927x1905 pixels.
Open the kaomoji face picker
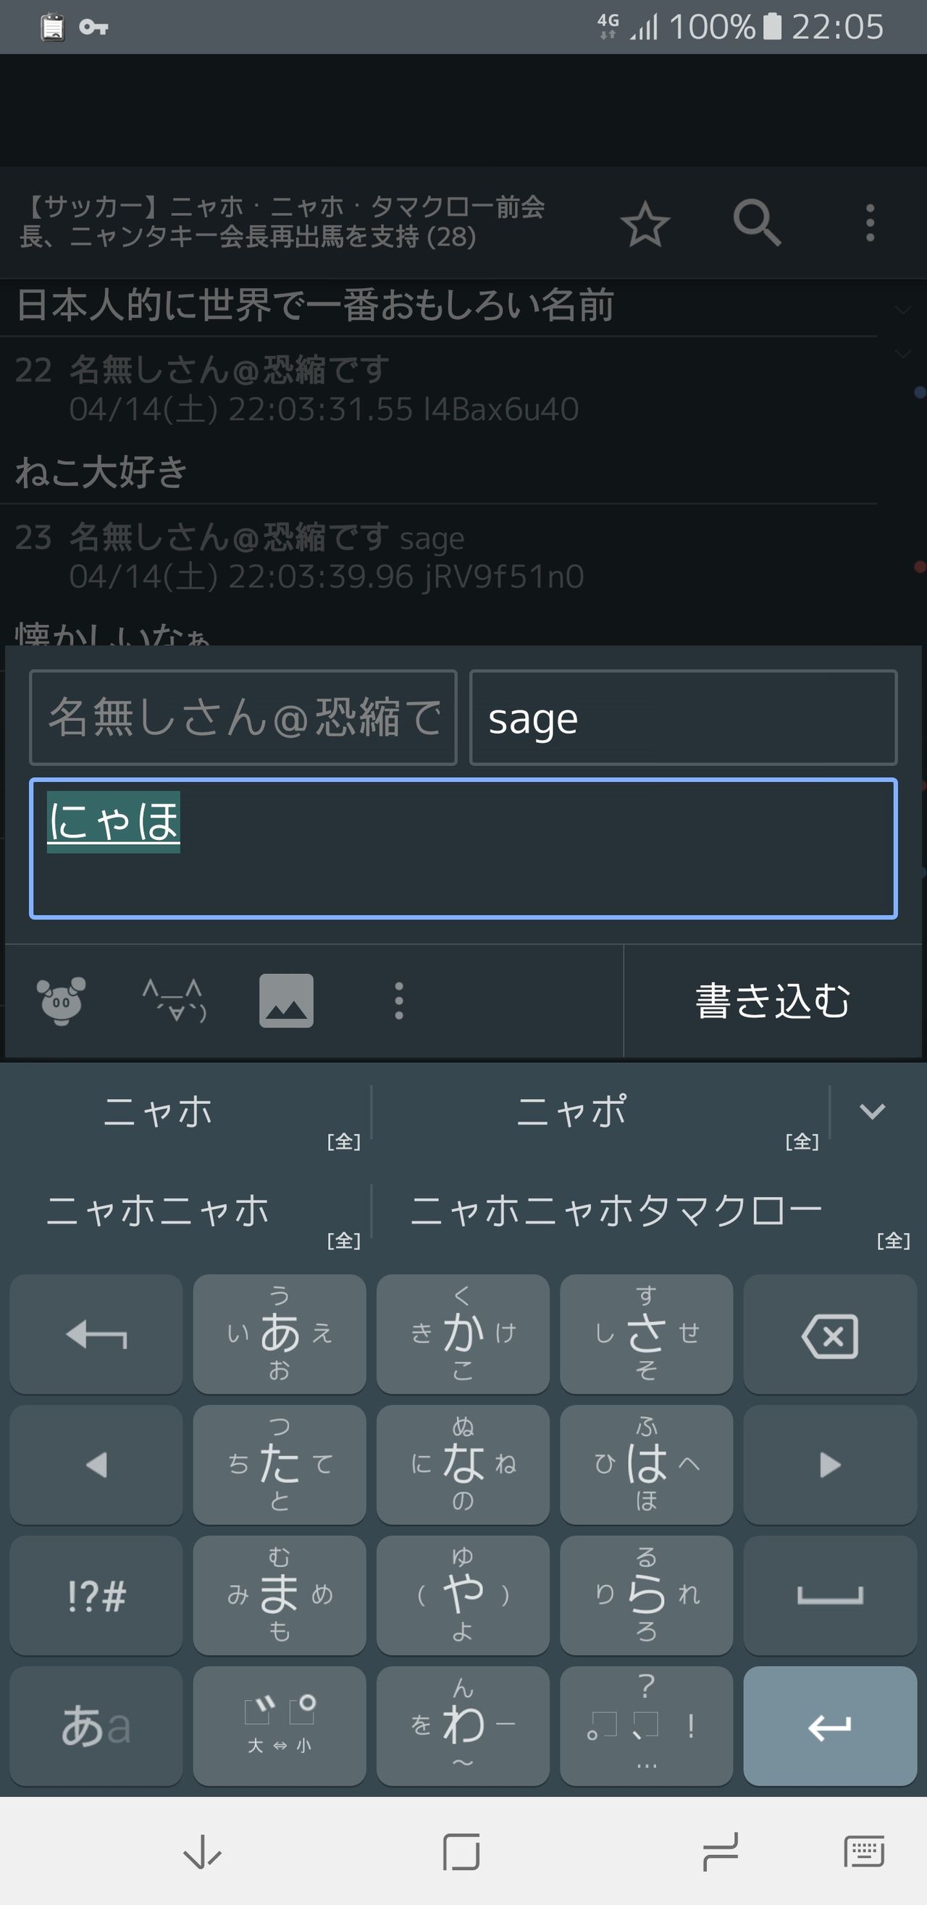(x=175, y=1001)
